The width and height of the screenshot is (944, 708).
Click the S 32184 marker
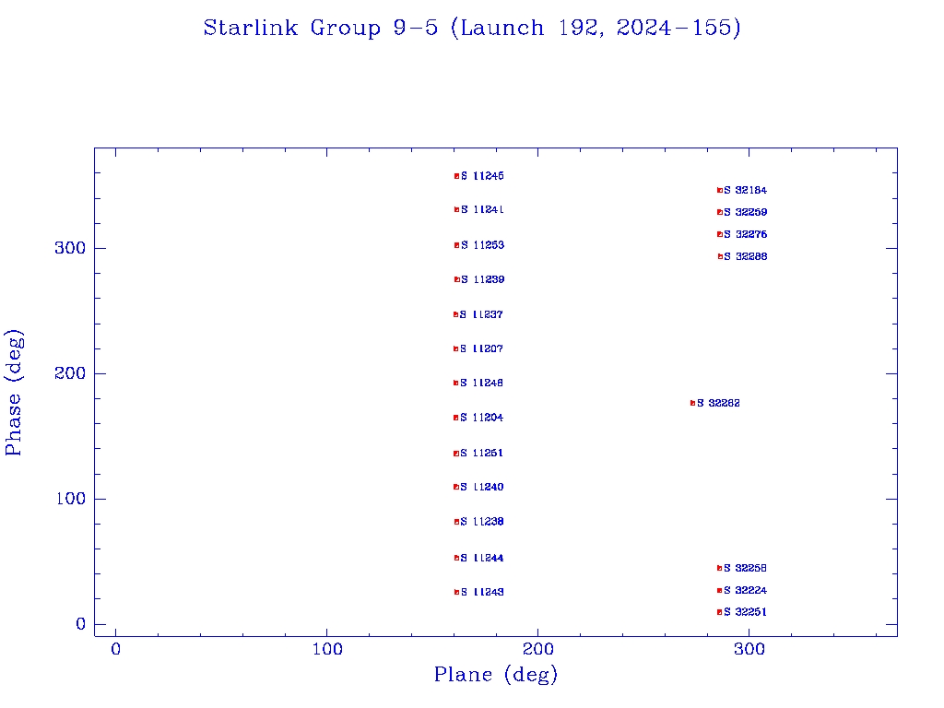coord(719,190)
